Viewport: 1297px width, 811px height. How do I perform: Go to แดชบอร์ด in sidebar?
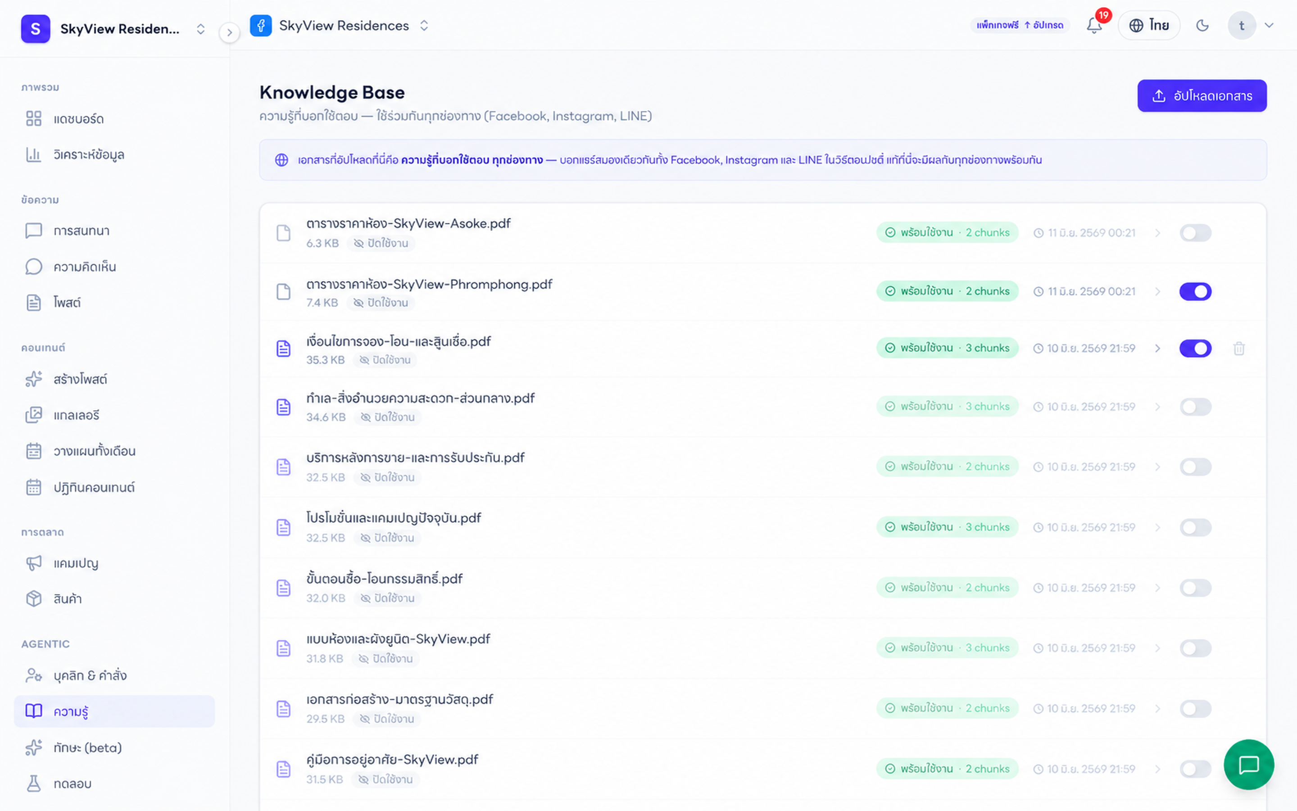[x=114, y=118]
